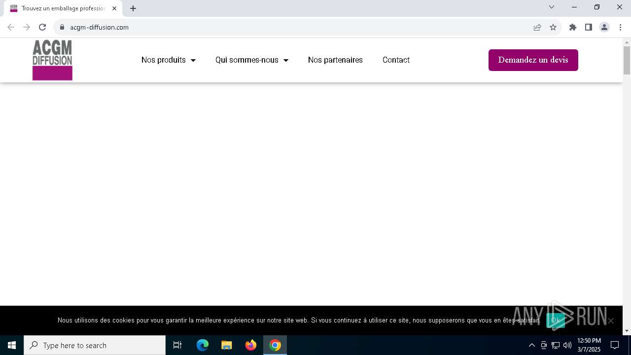Open the clock showing 12:50 PM
The image size is (631, 355).
[x=589, y=345]
